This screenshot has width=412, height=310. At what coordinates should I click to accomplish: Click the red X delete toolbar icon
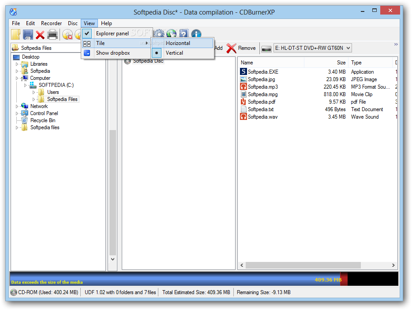[x=40, y=35]
